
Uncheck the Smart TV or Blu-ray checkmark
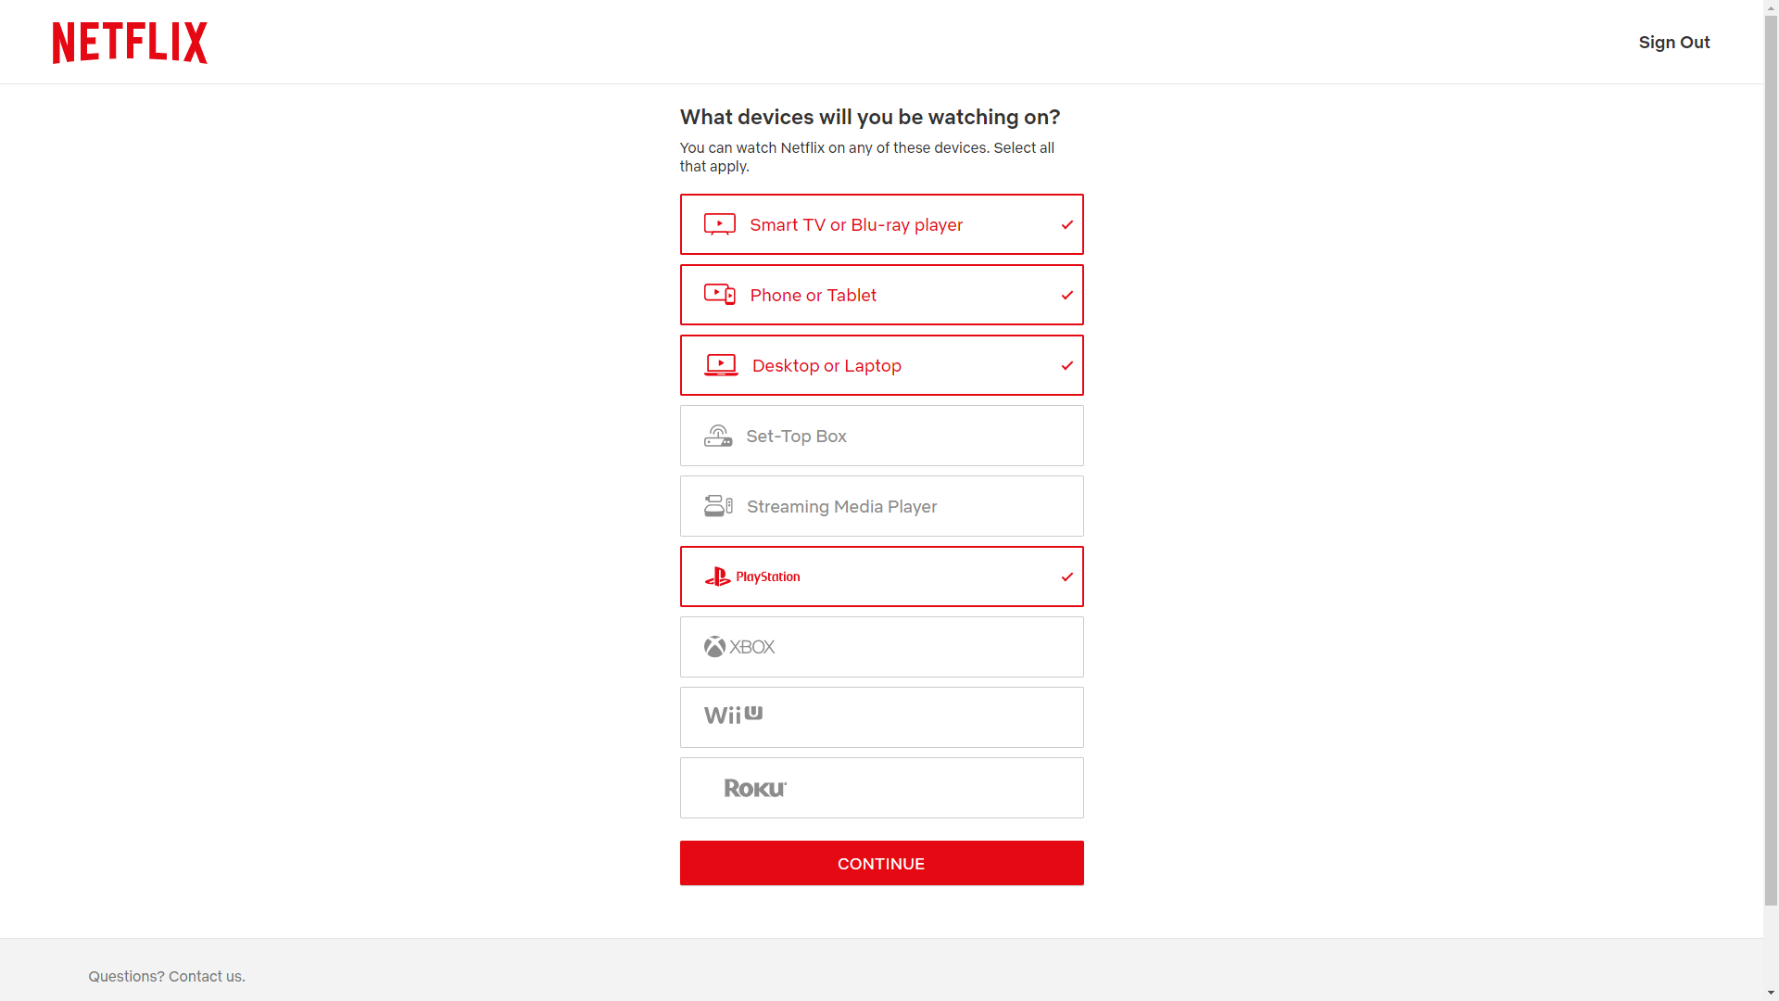click(x=1067, y=224)
